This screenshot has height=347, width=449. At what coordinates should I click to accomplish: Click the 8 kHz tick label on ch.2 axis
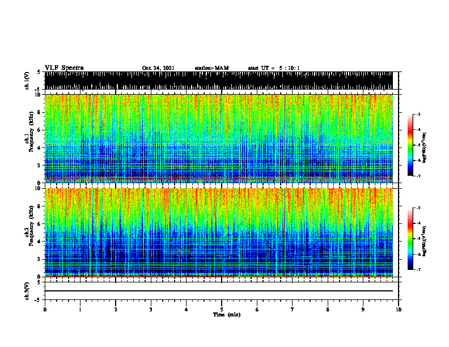coord(40,206)
